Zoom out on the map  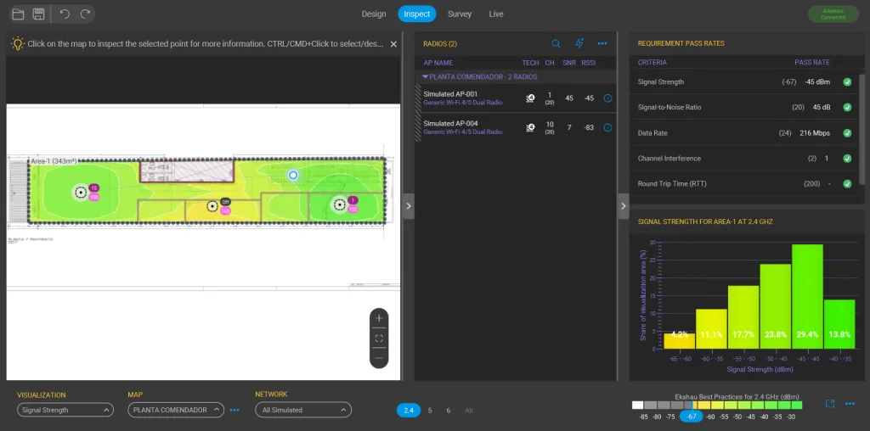(379, 358)
